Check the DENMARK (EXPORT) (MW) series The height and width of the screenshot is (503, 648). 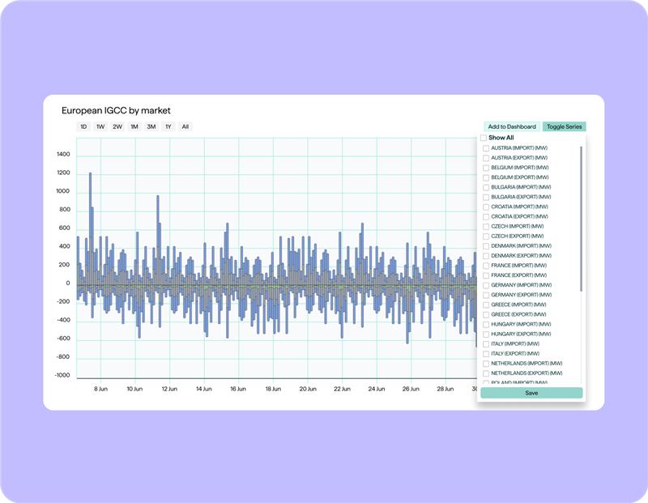[x=486, y=255]
